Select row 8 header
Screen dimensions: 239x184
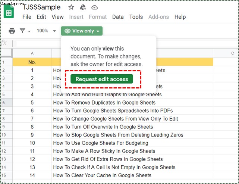click(x=6, y=119)
